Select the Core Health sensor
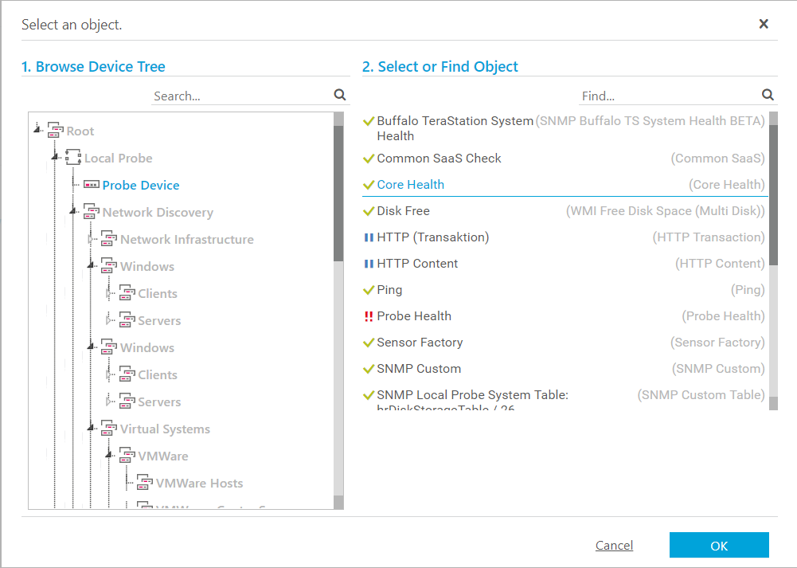The width and height of the screenshot is (797, 568). click(411, 185)
